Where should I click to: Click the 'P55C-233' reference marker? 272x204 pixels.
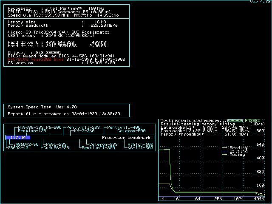[56, 144]
